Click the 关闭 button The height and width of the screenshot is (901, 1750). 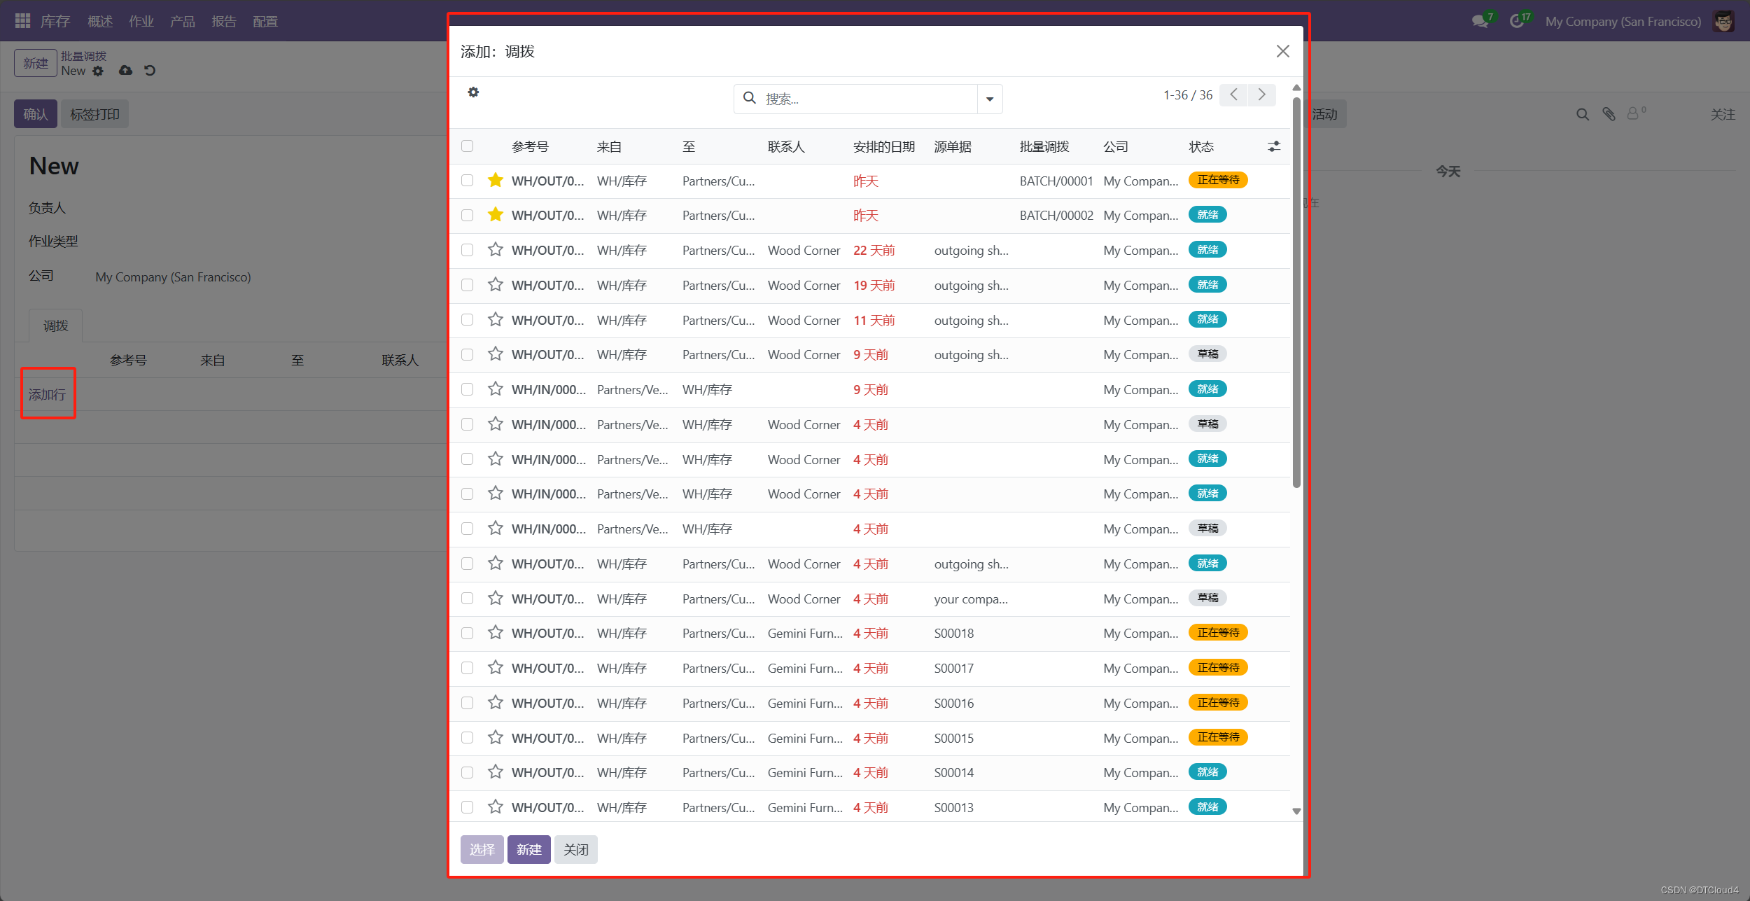[575, 849]
